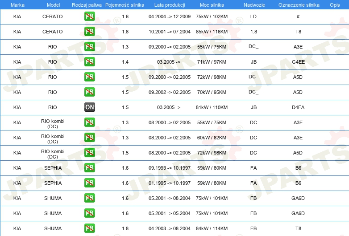Click the petrol icon in the SEPHIA 09.1993 row

coord(89,167)
